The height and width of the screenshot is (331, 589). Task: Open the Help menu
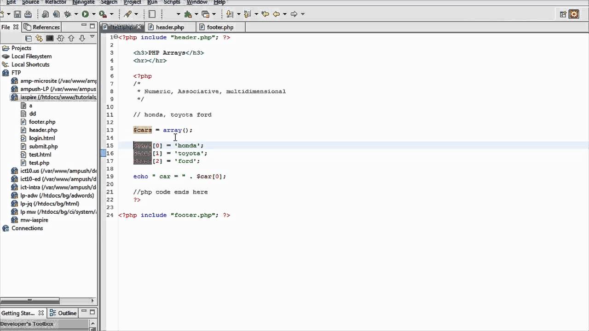219,2
